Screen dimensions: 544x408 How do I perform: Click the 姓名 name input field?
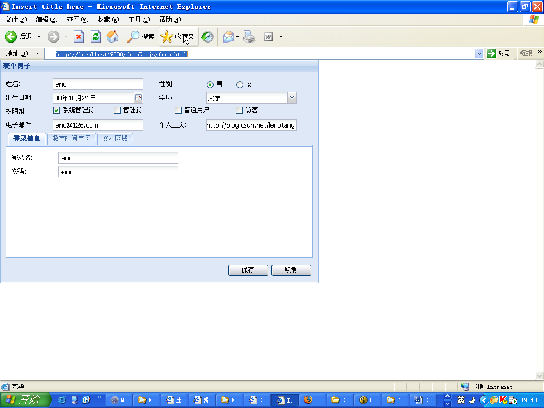(98, 84)
